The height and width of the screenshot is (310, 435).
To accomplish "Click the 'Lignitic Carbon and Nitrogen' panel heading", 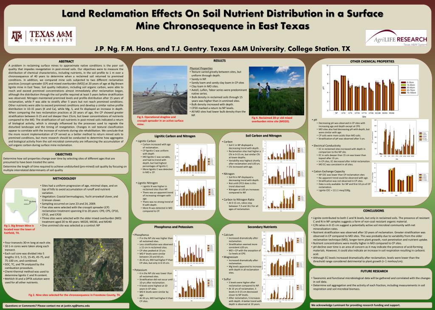I will [x=175, y=136].
